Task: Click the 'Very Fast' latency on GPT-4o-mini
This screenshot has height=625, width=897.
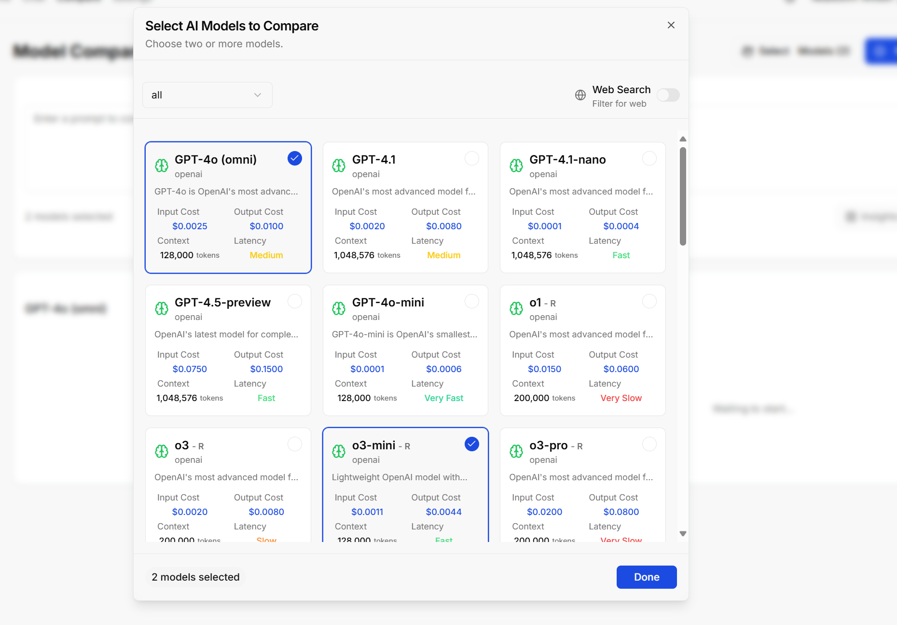Action: pos(444,398)
